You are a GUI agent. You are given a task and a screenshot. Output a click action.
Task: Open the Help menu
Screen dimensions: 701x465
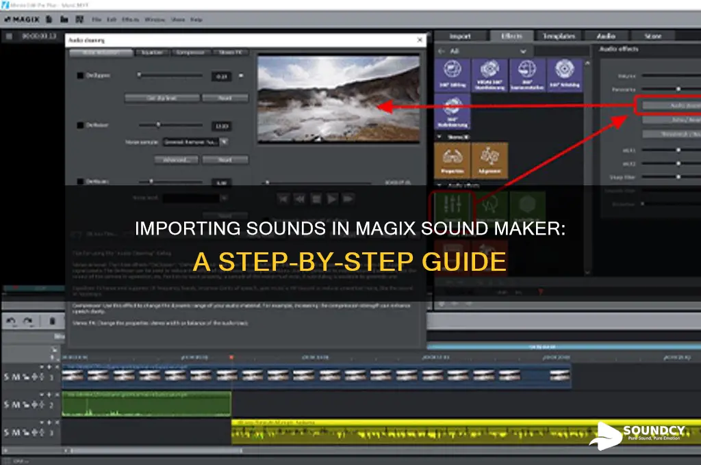click(x=196, y=20)
